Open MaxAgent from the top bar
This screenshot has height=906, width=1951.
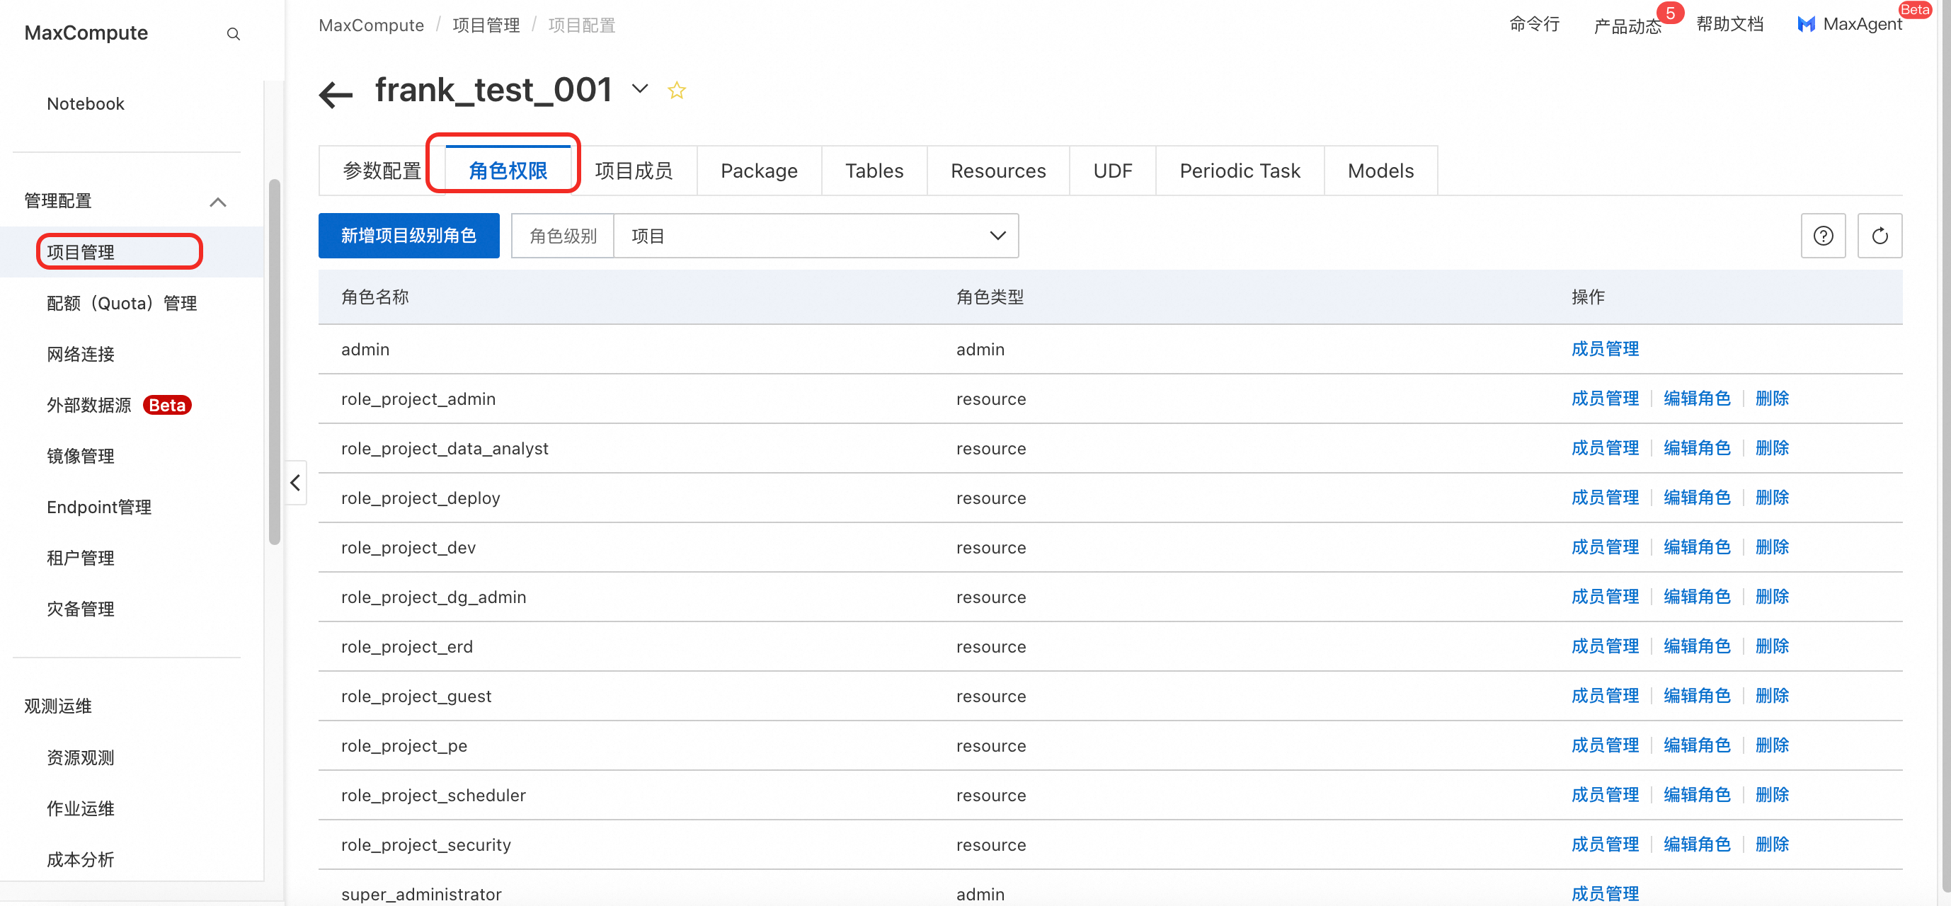click(x=1849, y=24)
